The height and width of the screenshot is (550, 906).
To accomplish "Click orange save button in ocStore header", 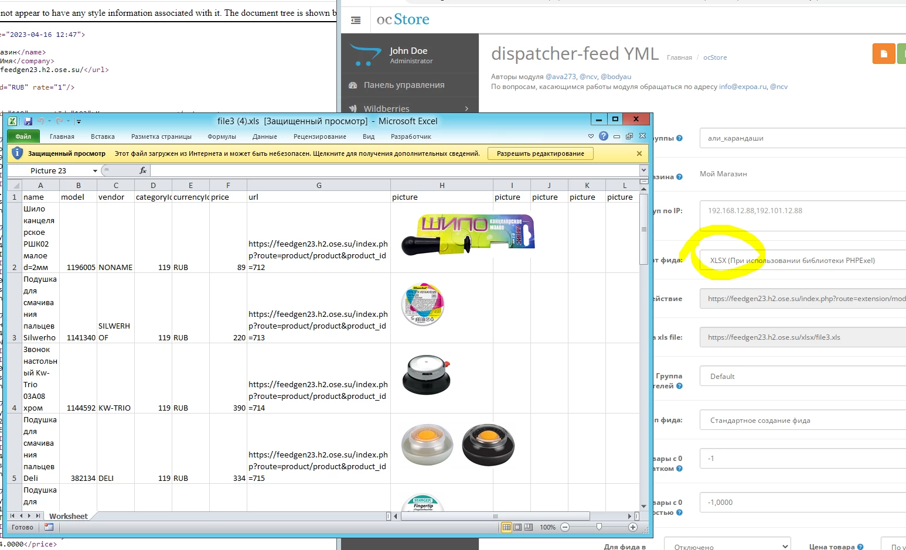I will point(884,54).
